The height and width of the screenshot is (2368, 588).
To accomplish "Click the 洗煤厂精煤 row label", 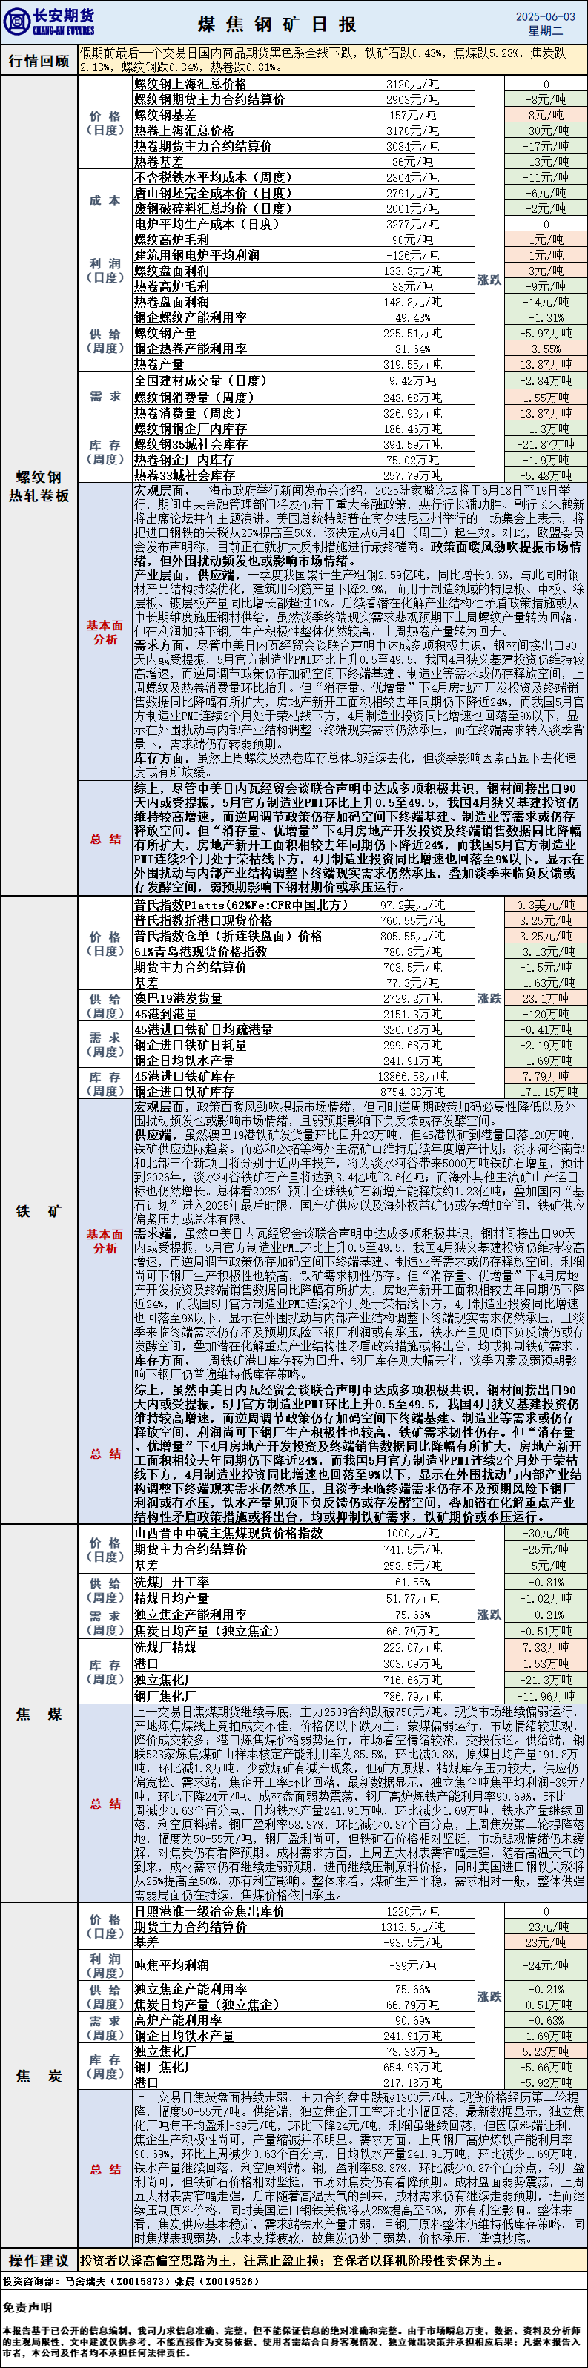I will [x=165, y=1647].
